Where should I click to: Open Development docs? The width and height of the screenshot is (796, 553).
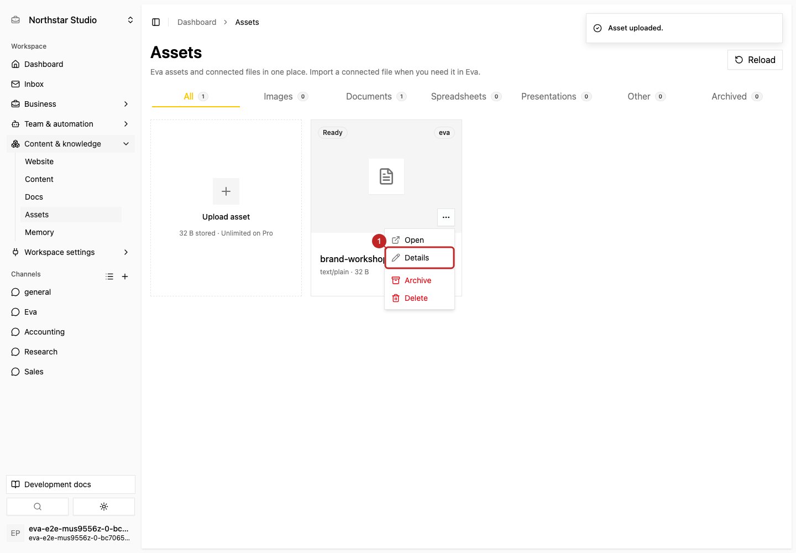point(71,484)
